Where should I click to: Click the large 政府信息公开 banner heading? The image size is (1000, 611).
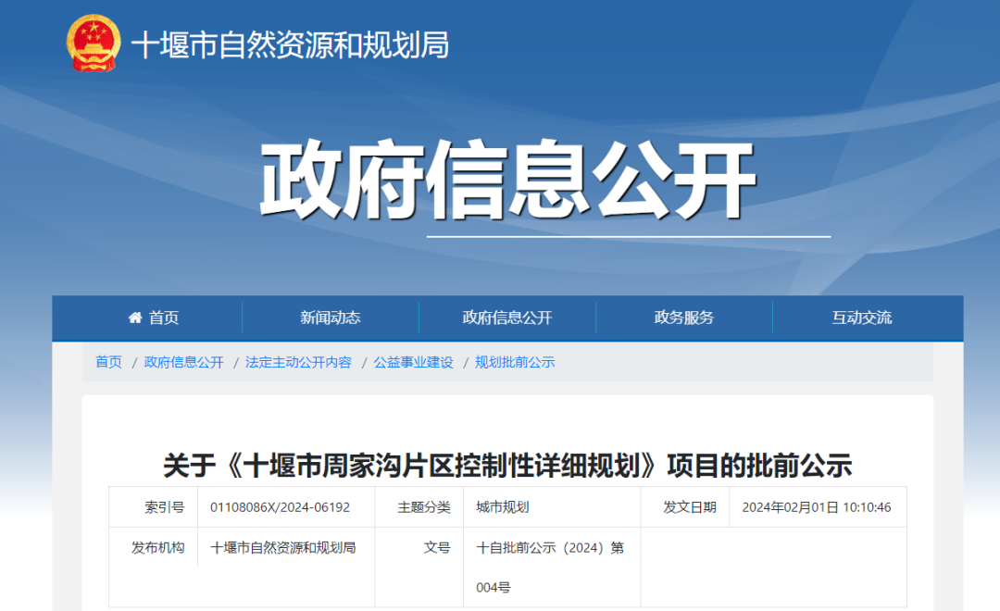(x=507, y=181)
